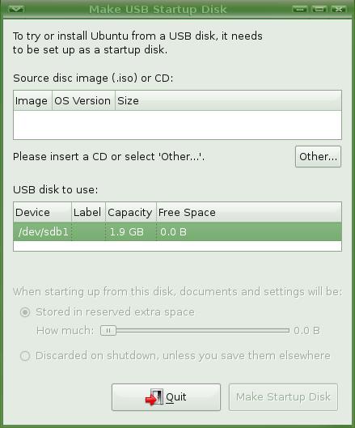Sort source list by Image column

32,100
